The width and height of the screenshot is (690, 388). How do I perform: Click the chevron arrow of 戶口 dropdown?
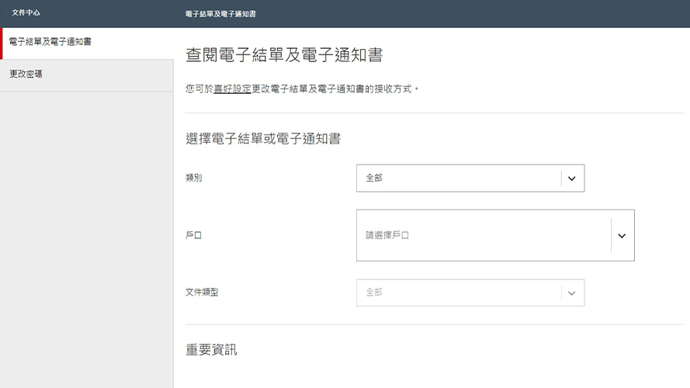tap(622, 236)
